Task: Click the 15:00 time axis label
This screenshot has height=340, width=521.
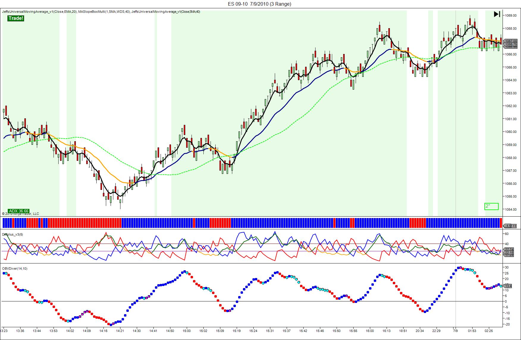Action: pyautogui.click(x=186, y=331)
